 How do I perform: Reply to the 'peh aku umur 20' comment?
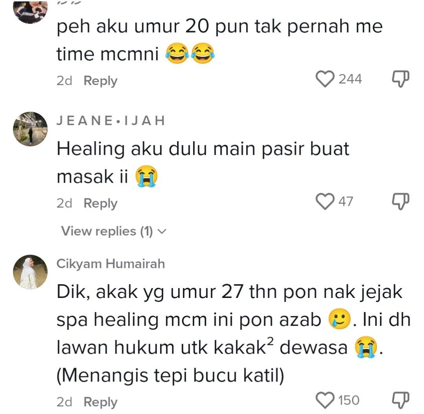pyautogui.click(x=101, y=81)
